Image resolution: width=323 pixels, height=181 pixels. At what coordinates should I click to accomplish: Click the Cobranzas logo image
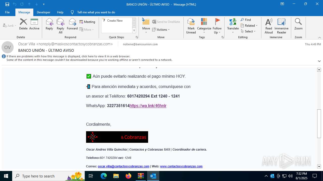click(x=117, y=137)
